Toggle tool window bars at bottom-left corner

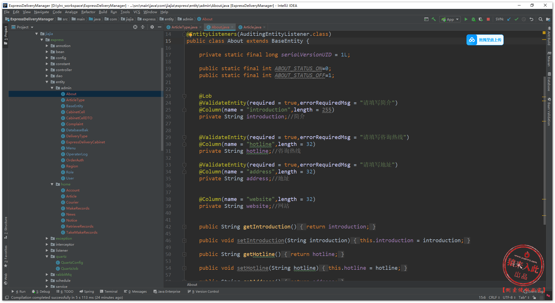[7, 298]
